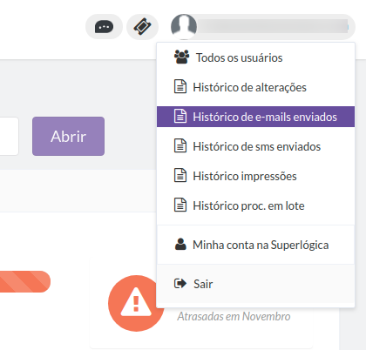Image resolution: width=366 pixels, height=350 pixels.
Task: Click document icon beside Histórico impressões
Action: 180,175
